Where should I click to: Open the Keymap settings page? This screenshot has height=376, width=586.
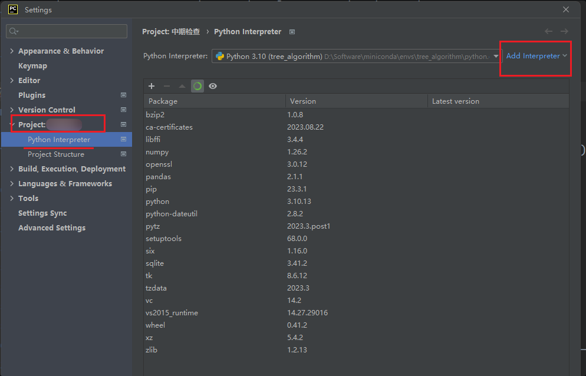[32, 66]
